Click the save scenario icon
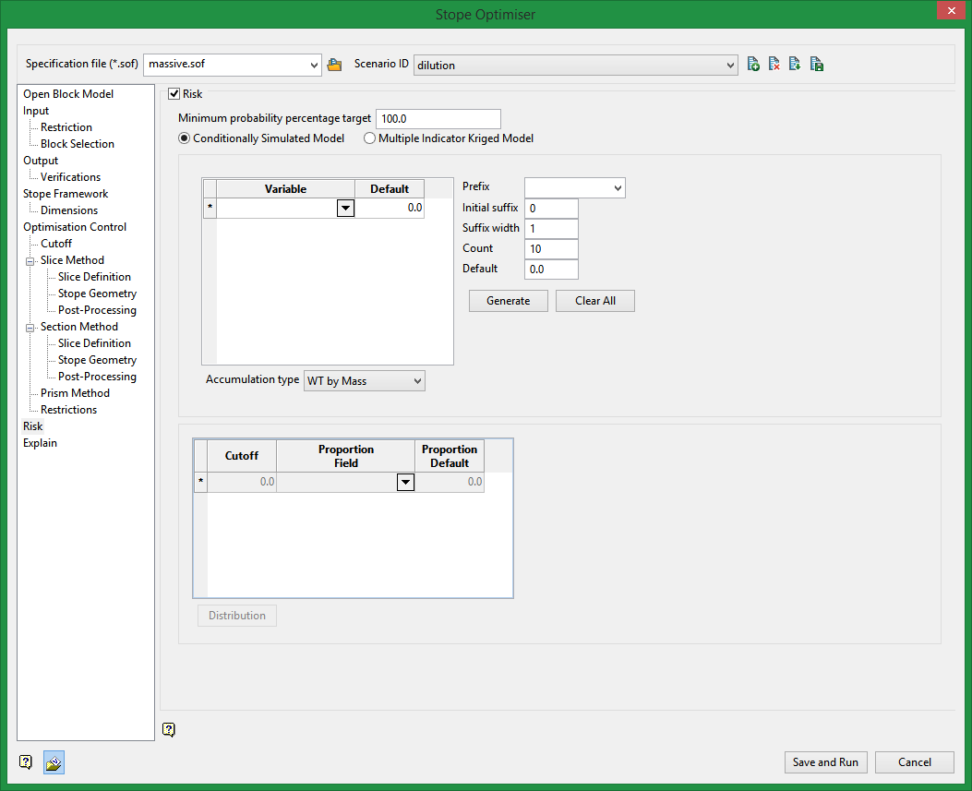 [816, 65]
